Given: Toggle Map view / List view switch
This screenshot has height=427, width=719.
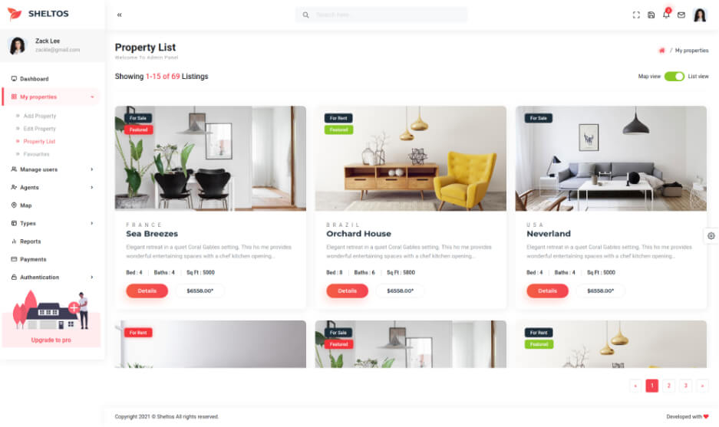Looking at the screenshot, I should [x=674, y=77].
